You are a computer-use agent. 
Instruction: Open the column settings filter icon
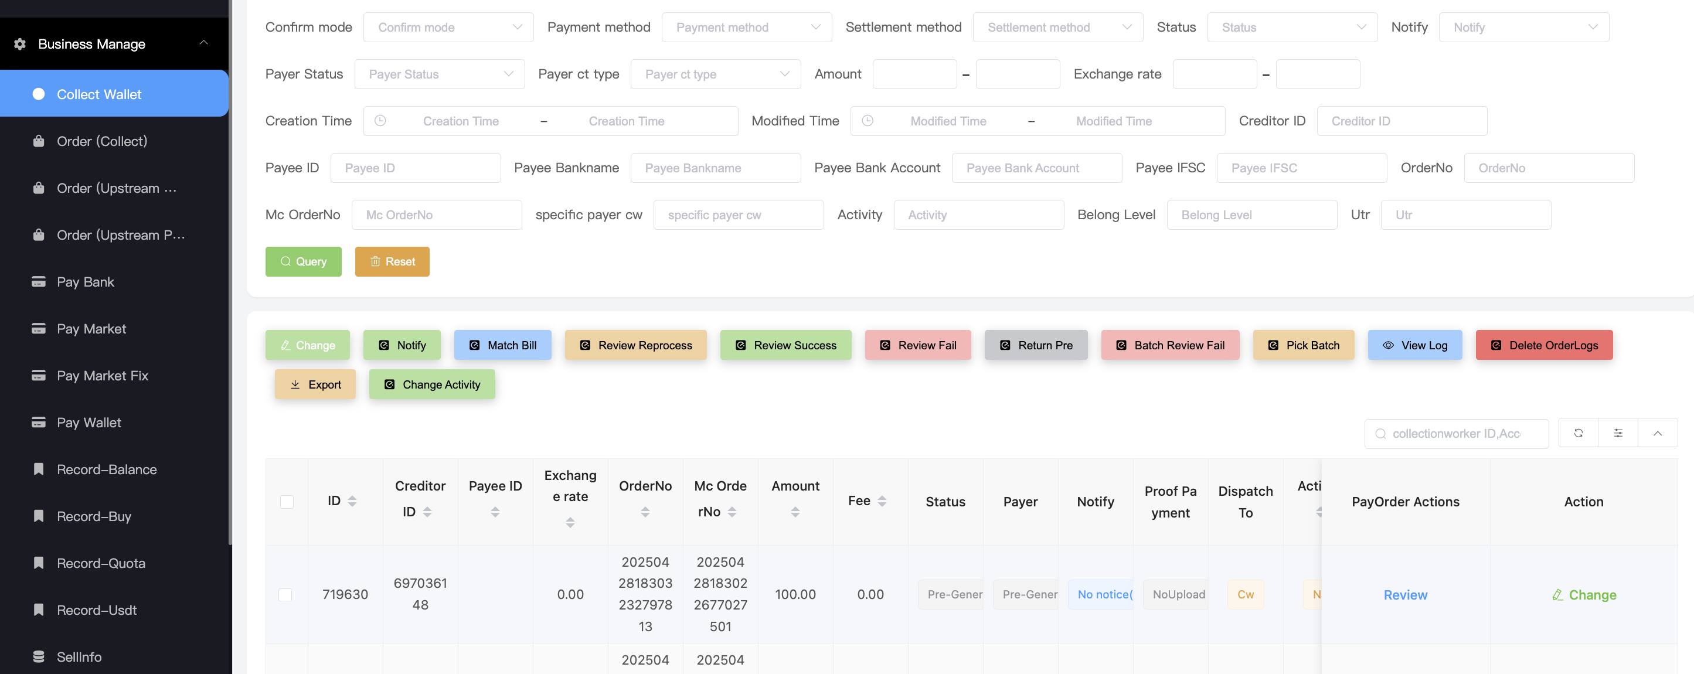(1618, 433)
